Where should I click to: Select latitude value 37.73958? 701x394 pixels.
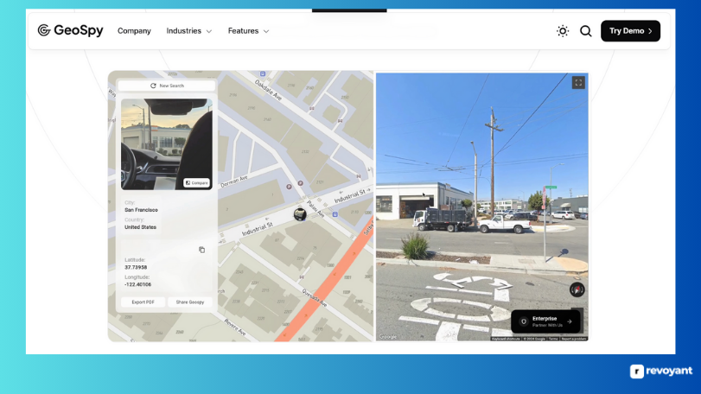pyautogui.click(x=136, y=267)
